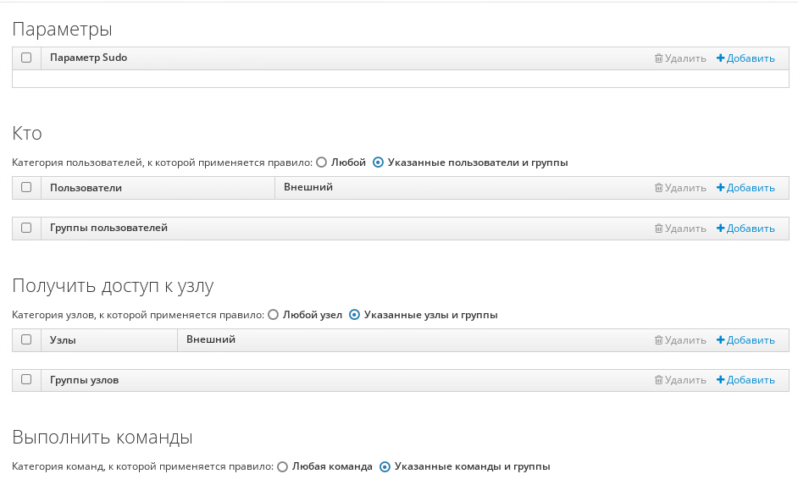
Task: Click the trash icon for Группы пользователей
Action: (x=659, y=228)
